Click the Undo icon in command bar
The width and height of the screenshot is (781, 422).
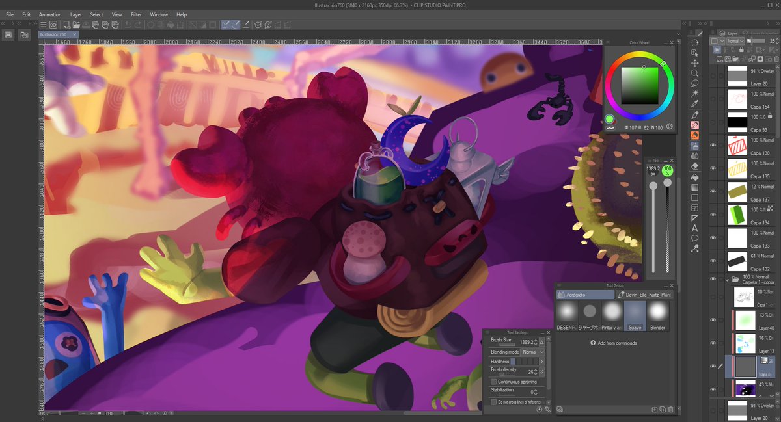point(128,25)
